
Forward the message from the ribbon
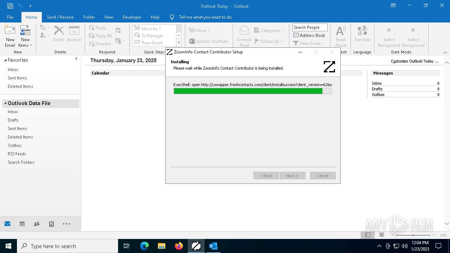[100, 44]
